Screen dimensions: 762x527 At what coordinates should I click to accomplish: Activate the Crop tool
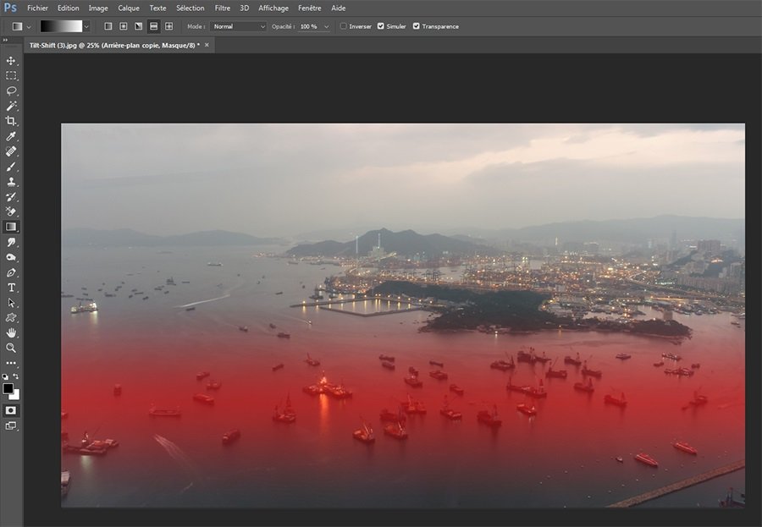pyautogui.click(x=11, y=121)
